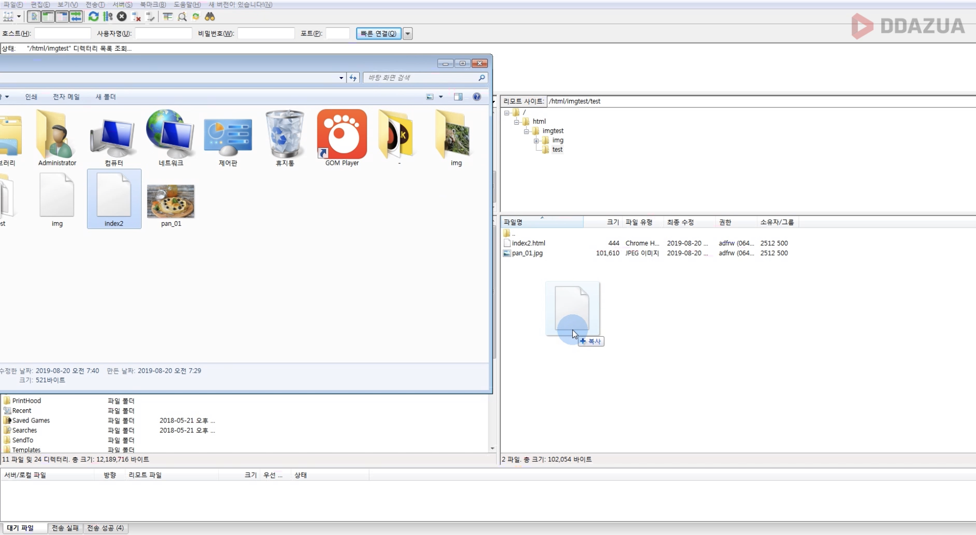976x535 pixels.
Task: Switch to the 전송 실패 tab
Action: point(65,528)
